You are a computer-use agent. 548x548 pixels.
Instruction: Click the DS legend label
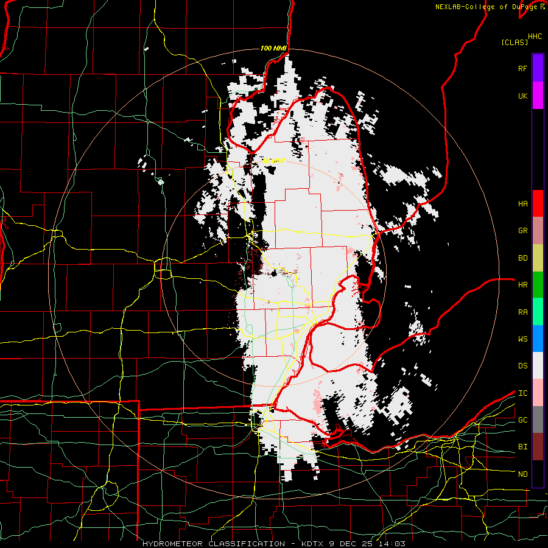tap(522, 366)
